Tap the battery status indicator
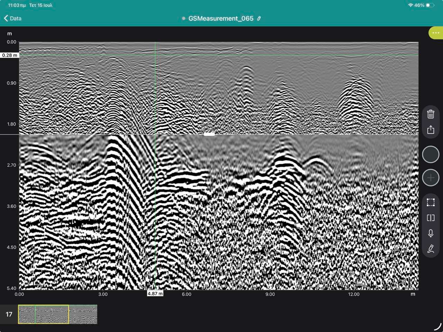 coord(430,5)
